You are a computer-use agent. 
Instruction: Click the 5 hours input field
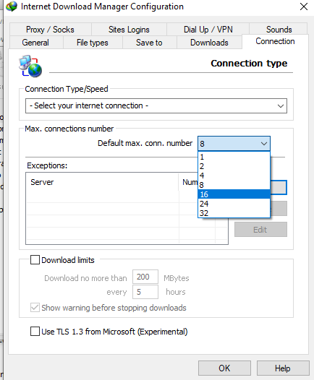[x=145, y=292]
